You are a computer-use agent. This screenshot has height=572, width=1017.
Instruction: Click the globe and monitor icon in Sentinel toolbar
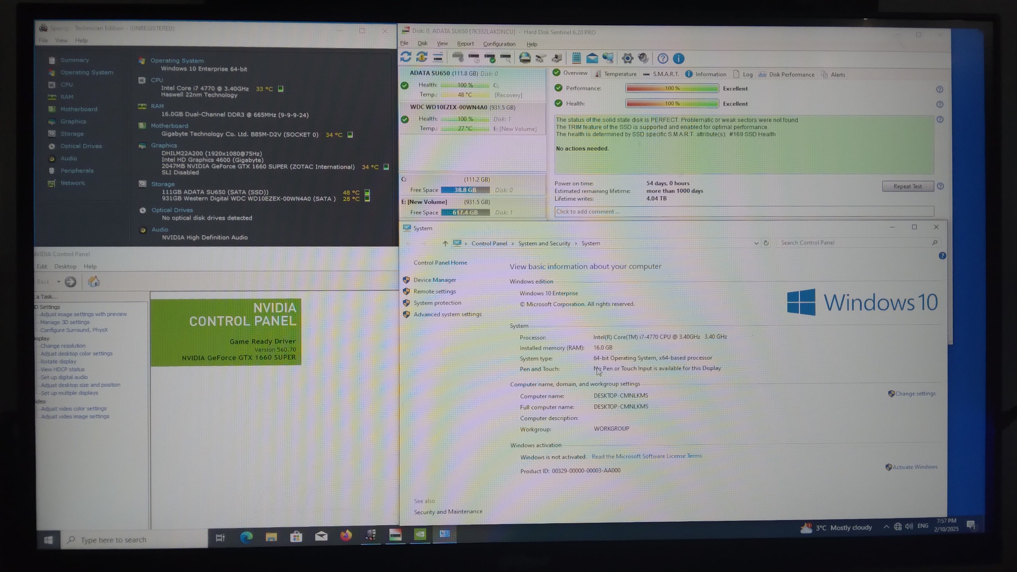point(608,58)
